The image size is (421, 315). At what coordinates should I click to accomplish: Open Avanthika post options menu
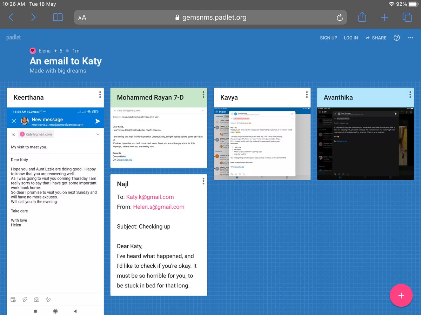[410, 94]
